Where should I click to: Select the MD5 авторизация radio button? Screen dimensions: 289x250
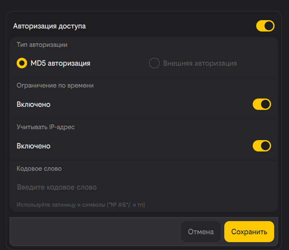pos(22,63)
